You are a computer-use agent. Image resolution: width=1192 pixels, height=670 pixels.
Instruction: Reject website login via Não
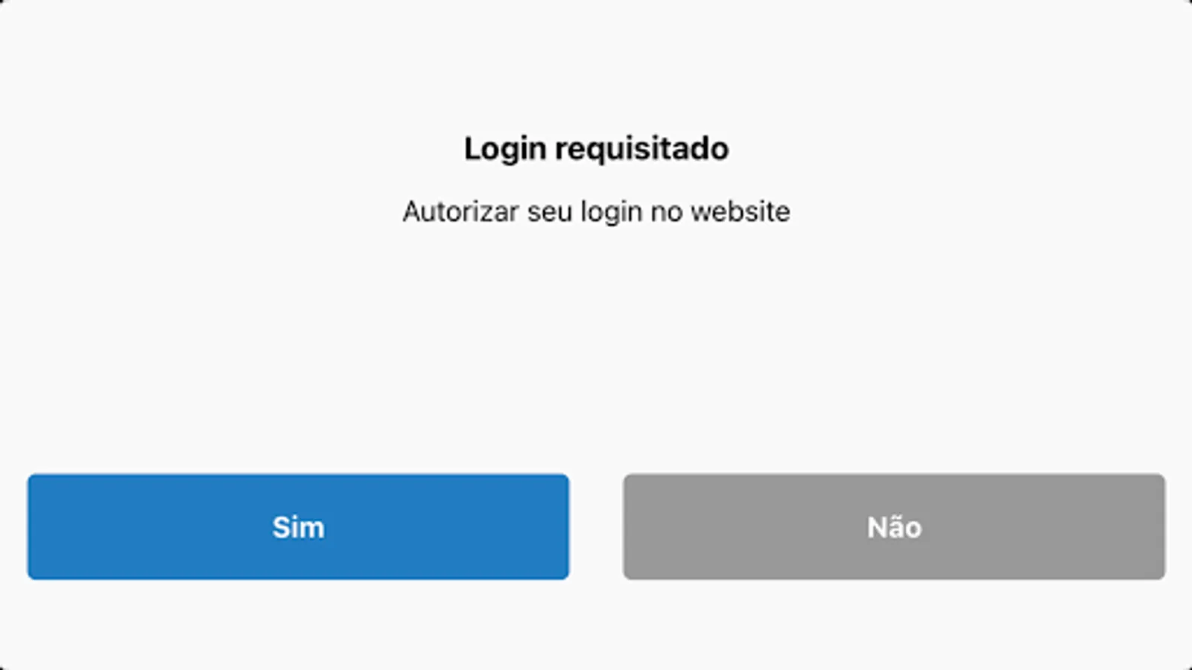click(894, 526)
